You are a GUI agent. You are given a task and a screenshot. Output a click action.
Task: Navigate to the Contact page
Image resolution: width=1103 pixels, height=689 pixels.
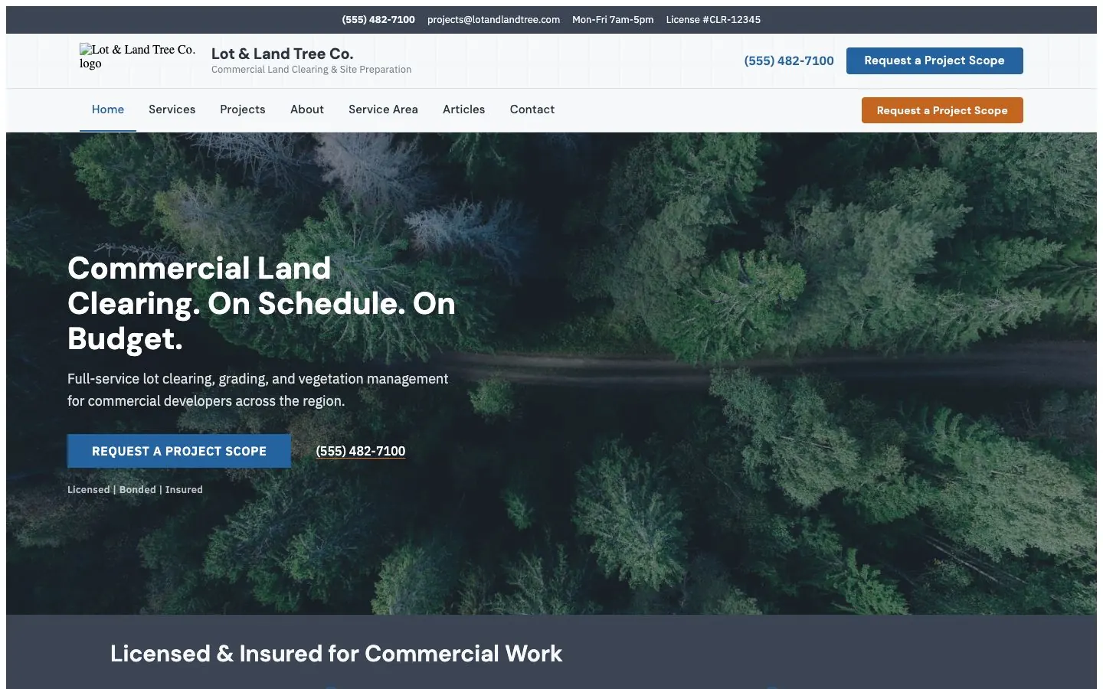532,109
